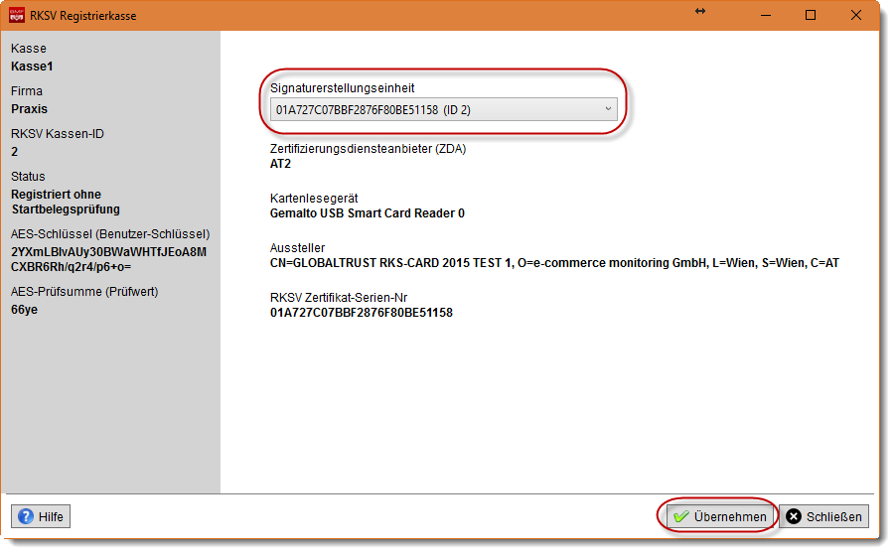Minimize the RKSV Registrierkasse window
895x554 pixels.
point(765,15)
